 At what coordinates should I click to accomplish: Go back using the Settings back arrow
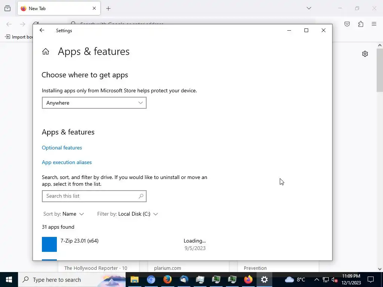point(42,30)
